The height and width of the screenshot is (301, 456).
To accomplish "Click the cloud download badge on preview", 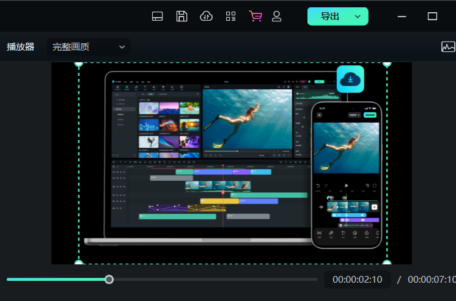I will 350,79.
